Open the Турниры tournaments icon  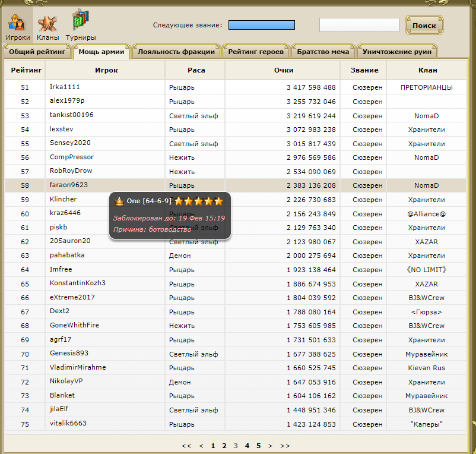pyautogui.click(x=80, y=26)
